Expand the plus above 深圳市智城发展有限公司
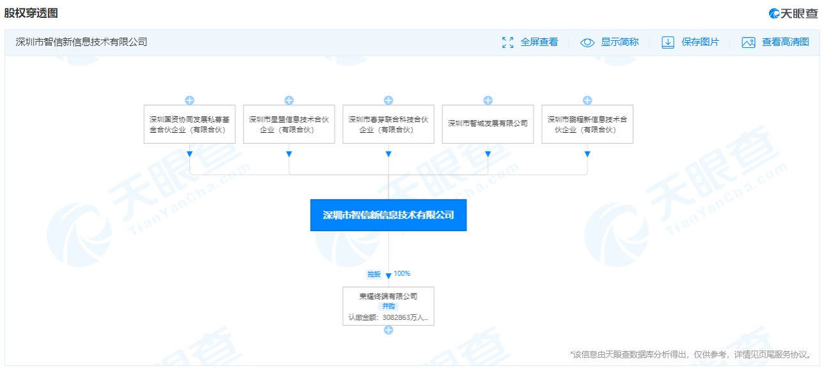The width and height of the screenshot is (824, 371). click(x=488, y=100)
